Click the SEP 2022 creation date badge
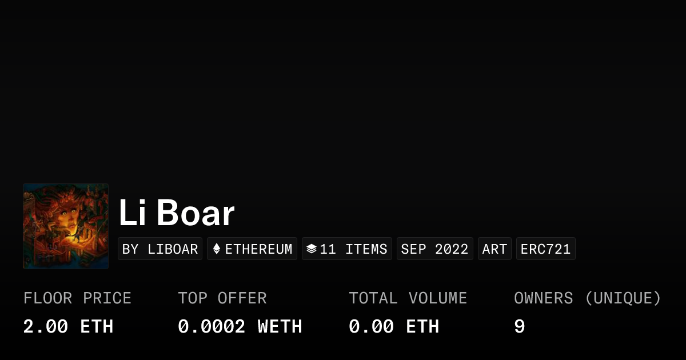The image size is (686, 360). (x=434, y=249)
